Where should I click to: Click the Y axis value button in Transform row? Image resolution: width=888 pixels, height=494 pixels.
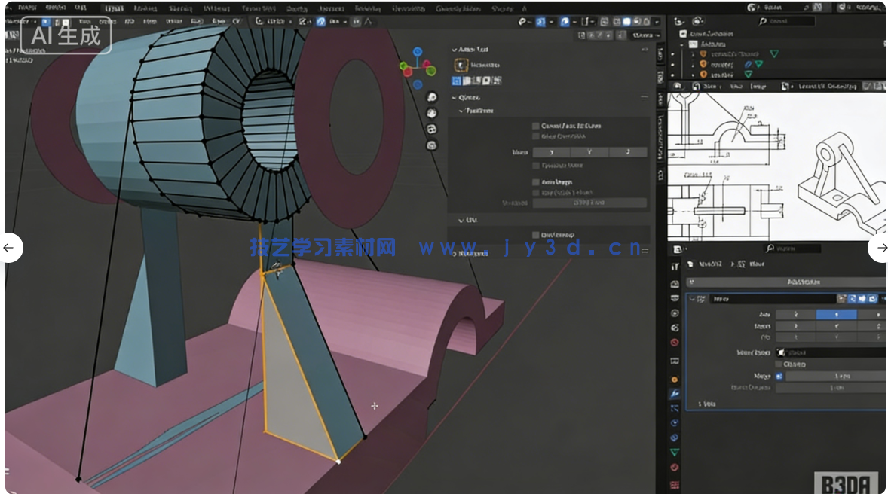pyautogui.click(x=590, y=152)
